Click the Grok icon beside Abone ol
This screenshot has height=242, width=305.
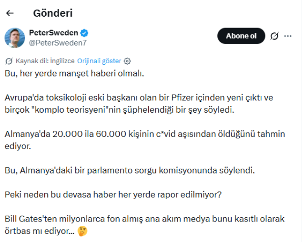coord(274,36)
